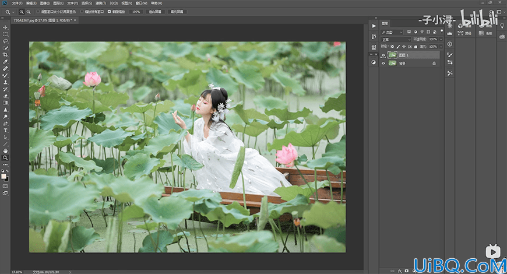Open the layer filter type dropdown

[x=392, y=32]
